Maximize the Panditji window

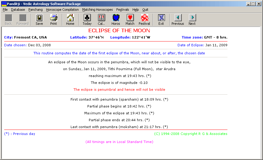click(x=254, y=4)
